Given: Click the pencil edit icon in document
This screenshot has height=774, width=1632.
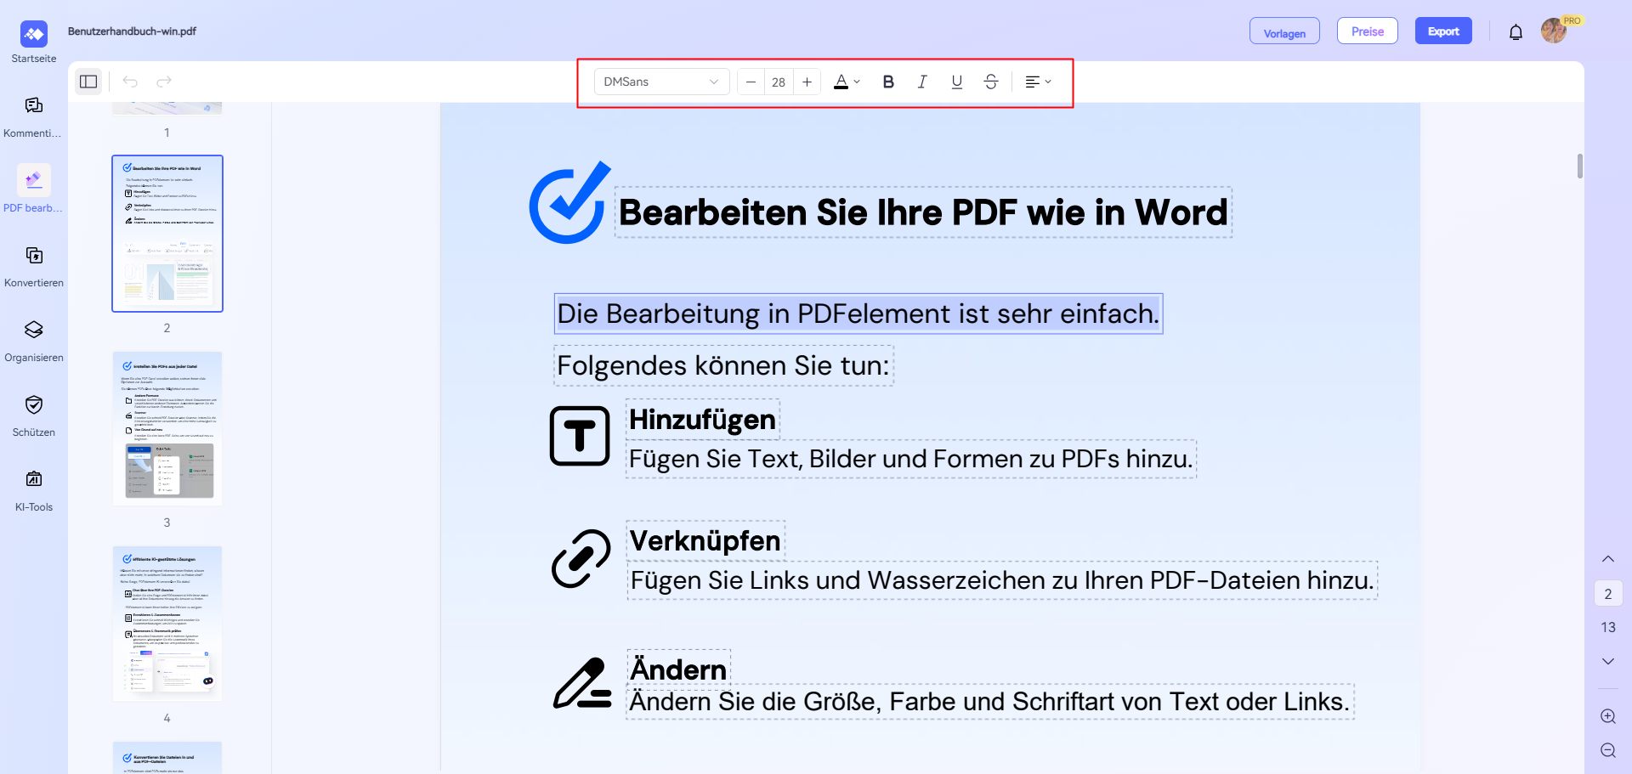Looking at the screenshot, I should coord(582,683).
